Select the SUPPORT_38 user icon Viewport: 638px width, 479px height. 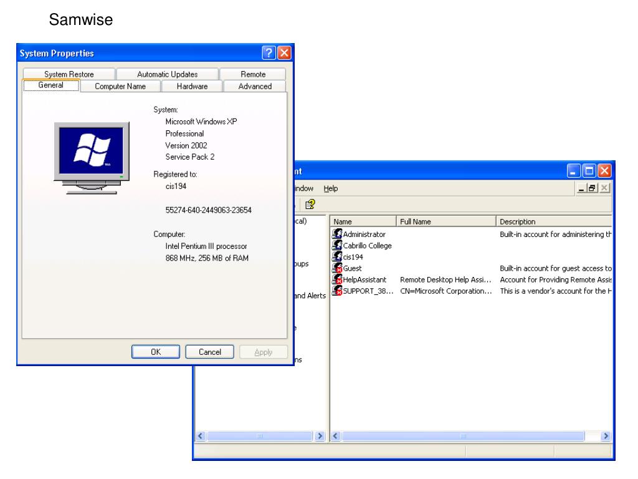pyautogui.click(x=337, y=291)
